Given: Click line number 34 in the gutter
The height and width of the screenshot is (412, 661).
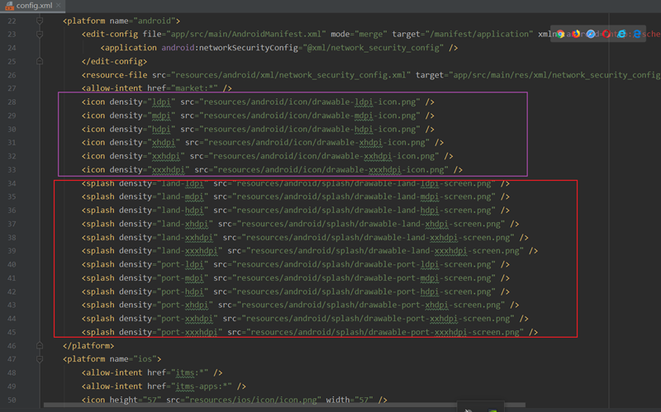Looking at the screenshot, I should 12,183.
